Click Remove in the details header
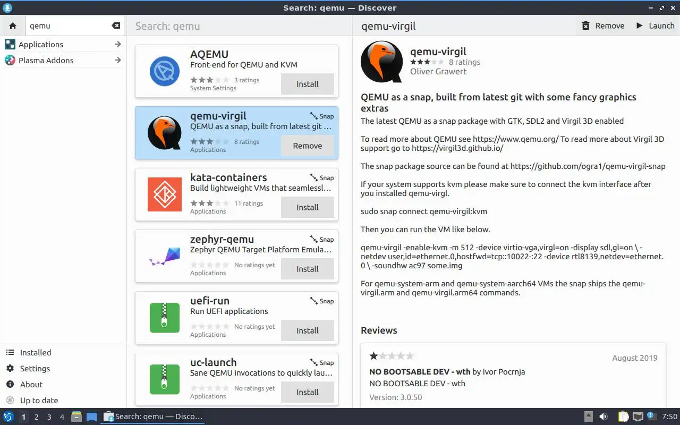The image size is (680, 425). tap(603, 25)
